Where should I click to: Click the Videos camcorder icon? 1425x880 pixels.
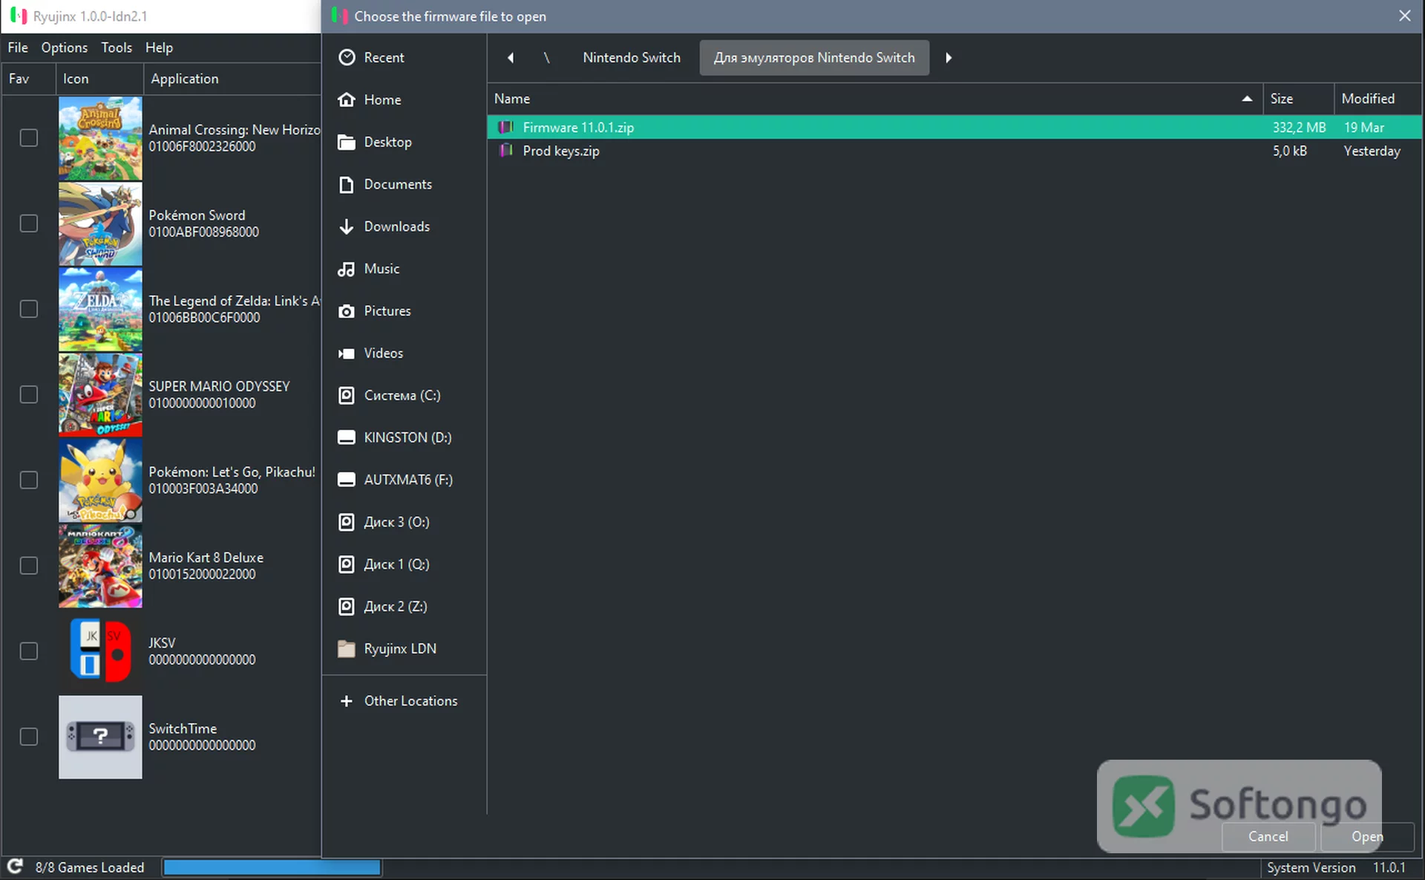click(347, 353)
